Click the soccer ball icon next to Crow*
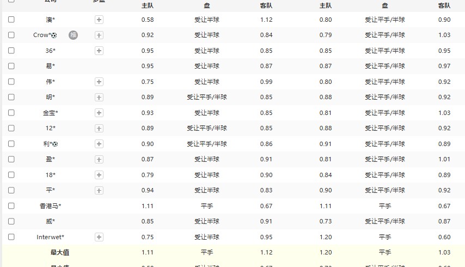The height and width of the screenshot is (267, 465). (54, 35)
